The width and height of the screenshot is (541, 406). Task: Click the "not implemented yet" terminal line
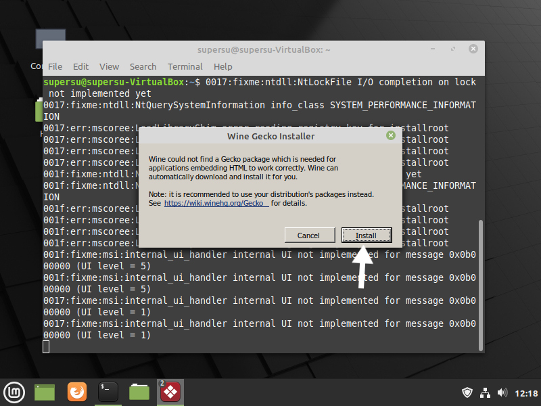click(99, 93)
